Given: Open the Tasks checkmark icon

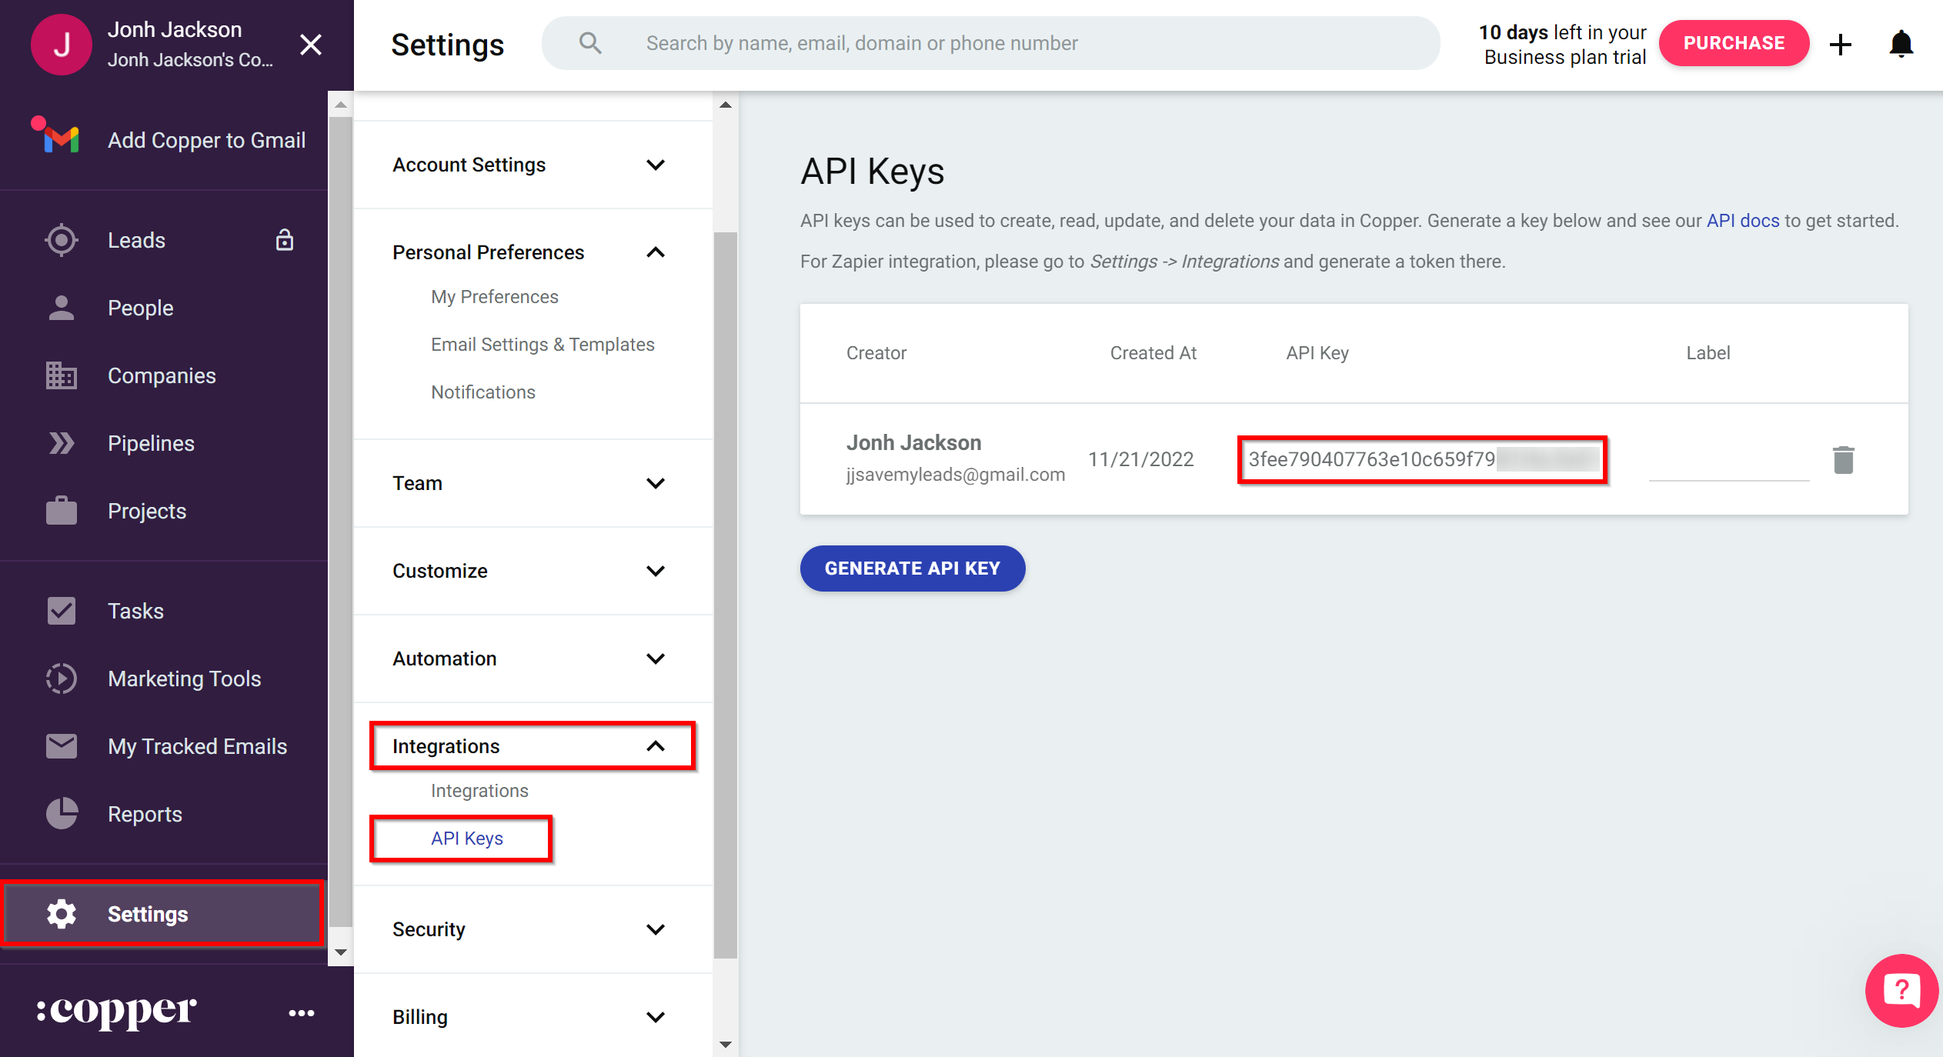Looking at the screenshot, I should (x=62, y=611).
